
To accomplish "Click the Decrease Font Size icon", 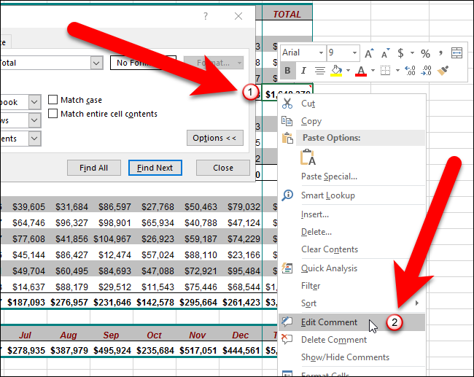I will pos(385,53).
